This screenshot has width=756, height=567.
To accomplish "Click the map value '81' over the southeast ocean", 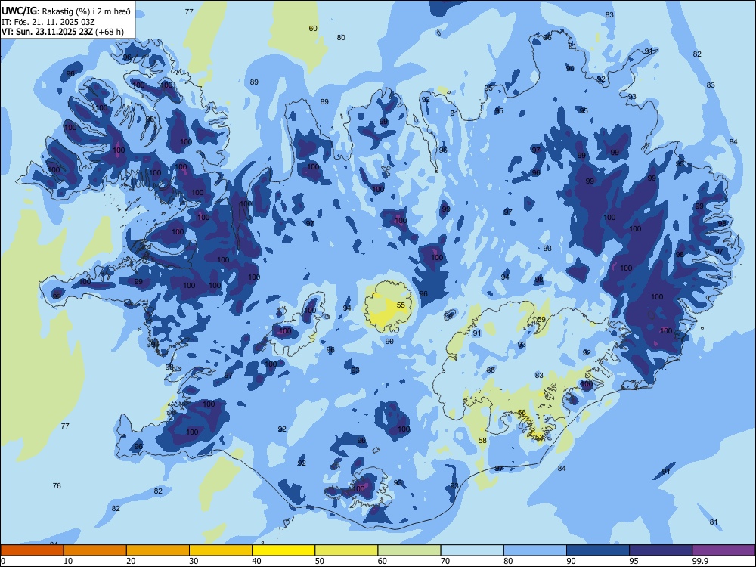I will pos(714,522).
